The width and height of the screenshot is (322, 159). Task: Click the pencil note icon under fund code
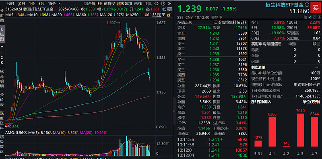click(310, 17)
